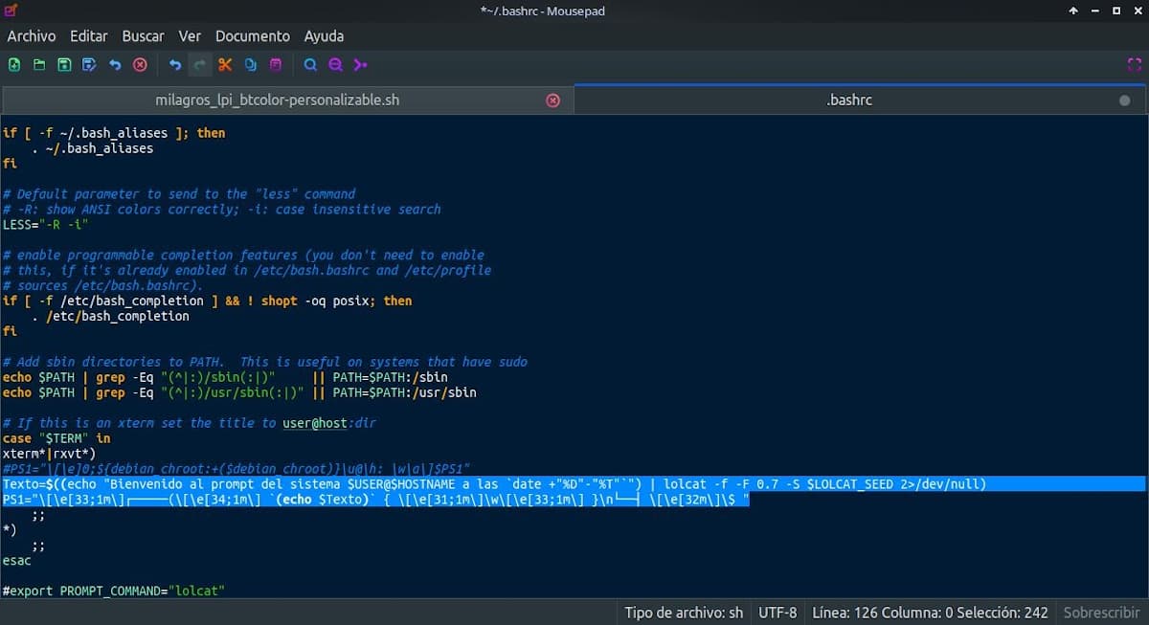Toggle fullscreen mode from the toolbar
1149x625 pixels.
click(x=1135, y=65)
